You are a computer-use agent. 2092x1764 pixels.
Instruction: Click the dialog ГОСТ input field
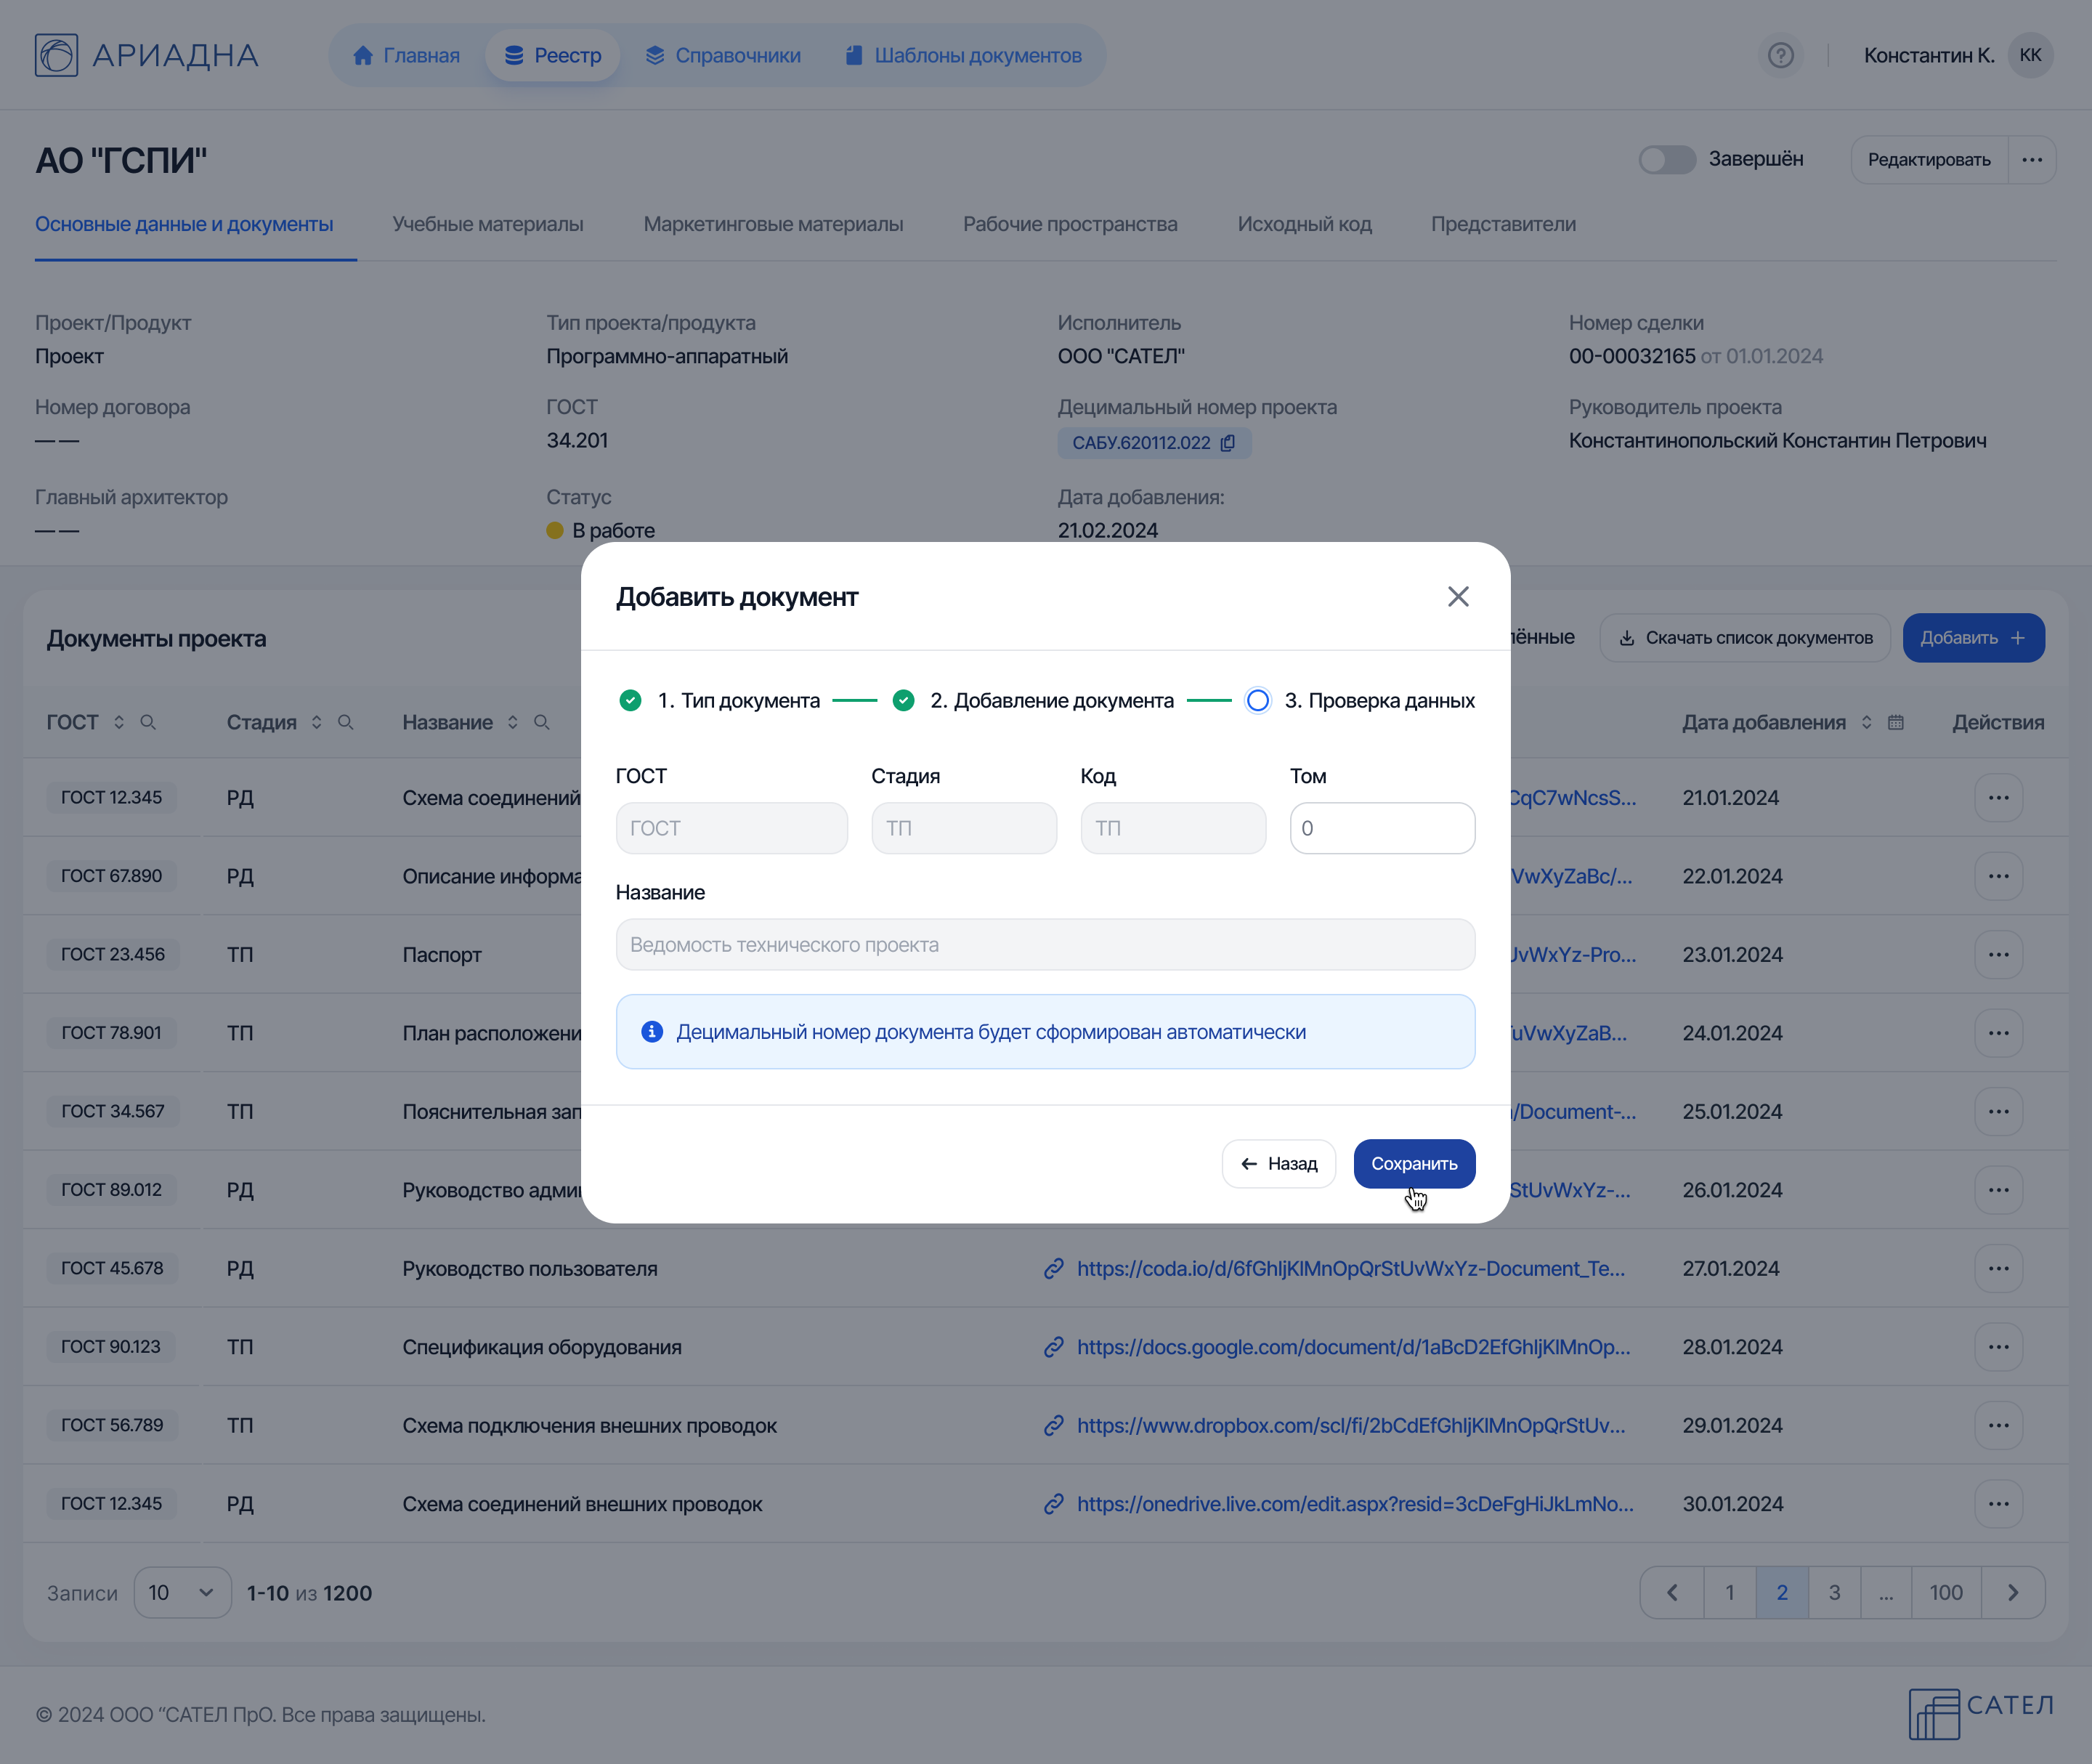(732, 828)
